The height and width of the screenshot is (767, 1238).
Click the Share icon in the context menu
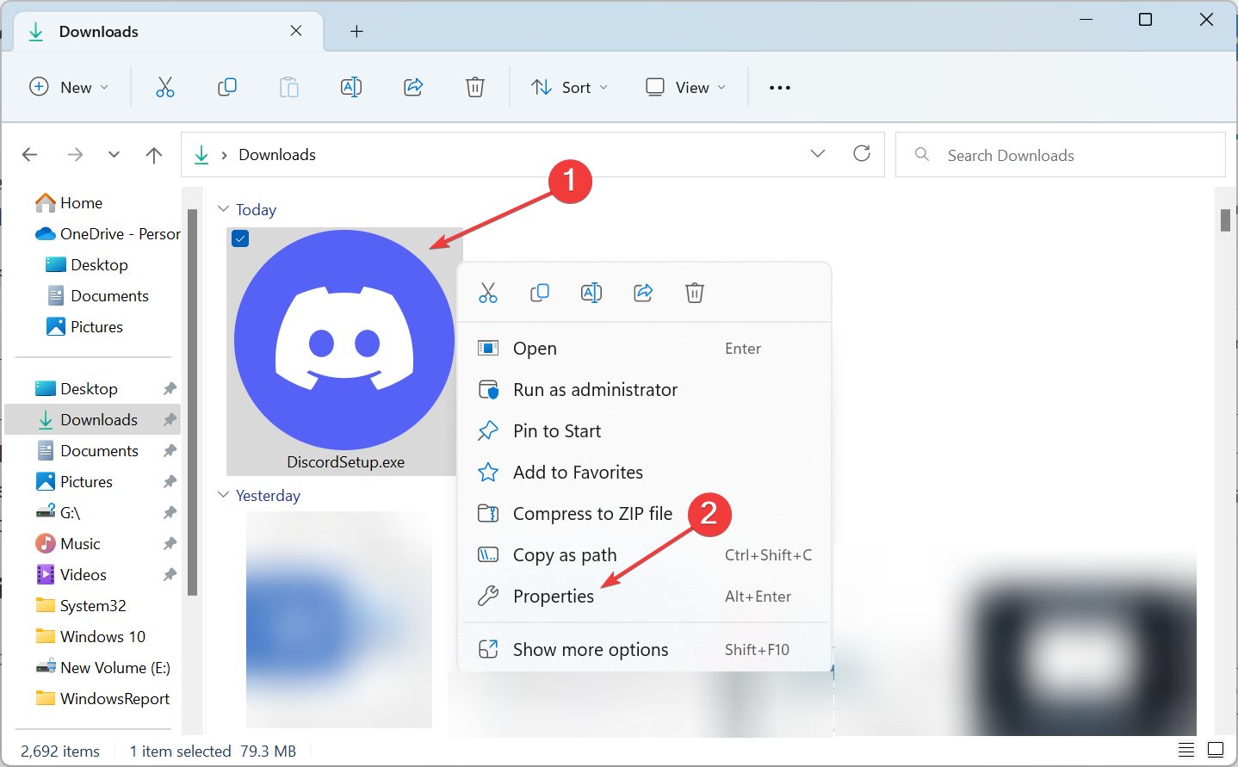tap(643, 293)
